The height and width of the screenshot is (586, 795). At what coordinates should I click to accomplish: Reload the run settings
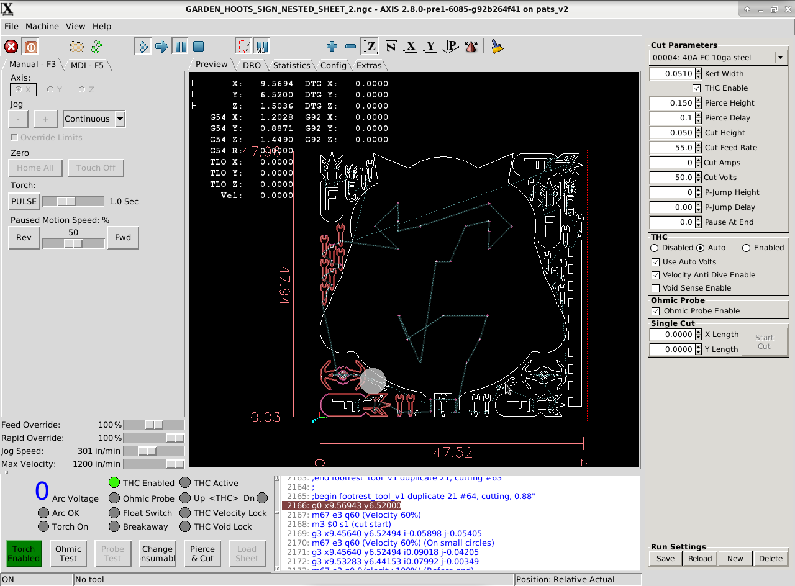click(700, 558)
